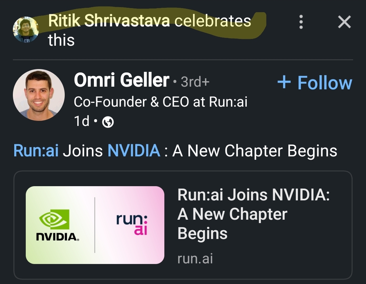Image resolution: width=366 pixels, height=284 pixels.
Task: Click the + Follow button
Action: point(314,83)
